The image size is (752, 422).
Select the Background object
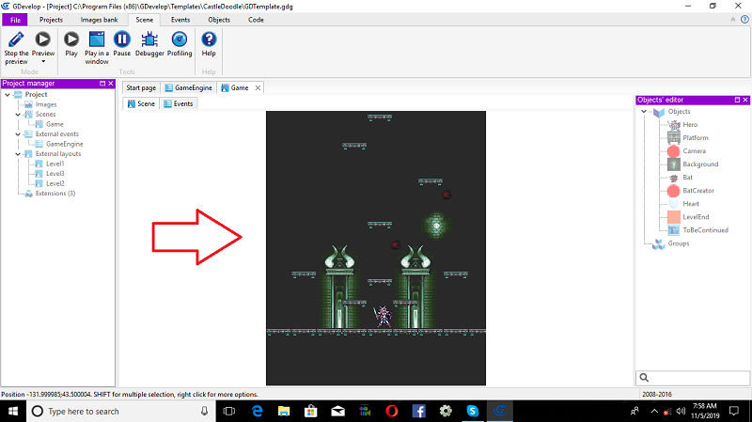point(700,164)
